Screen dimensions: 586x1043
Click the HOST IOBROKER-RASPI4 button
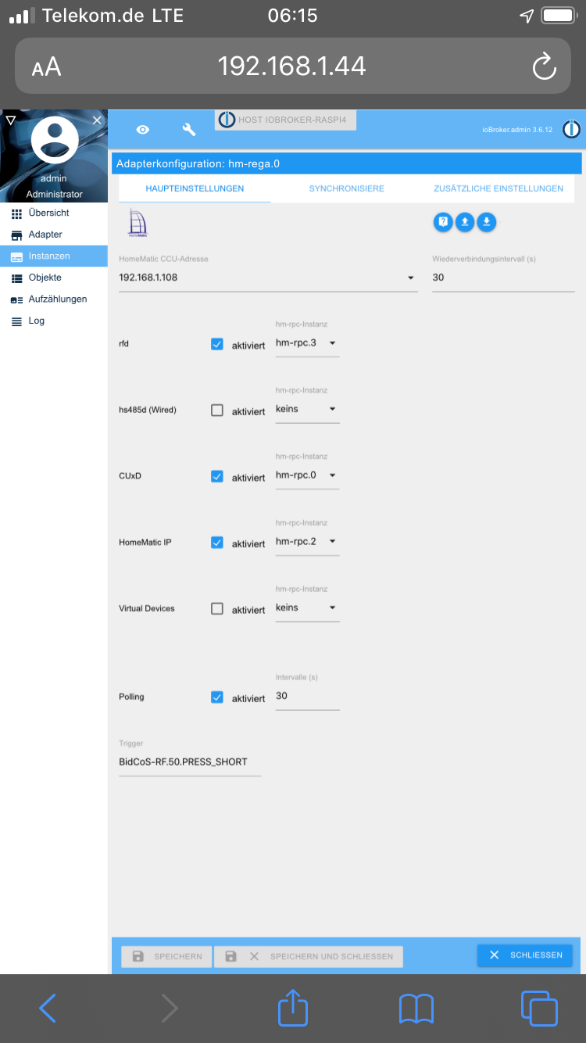tap(285, 120)
